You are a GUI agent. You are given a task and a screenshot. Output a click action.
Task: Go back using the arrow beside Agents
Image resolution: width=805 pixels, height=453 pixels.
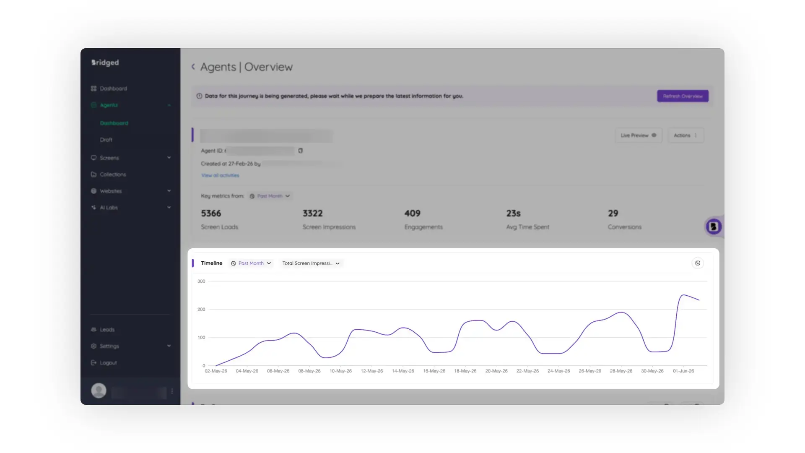[193, 67]
